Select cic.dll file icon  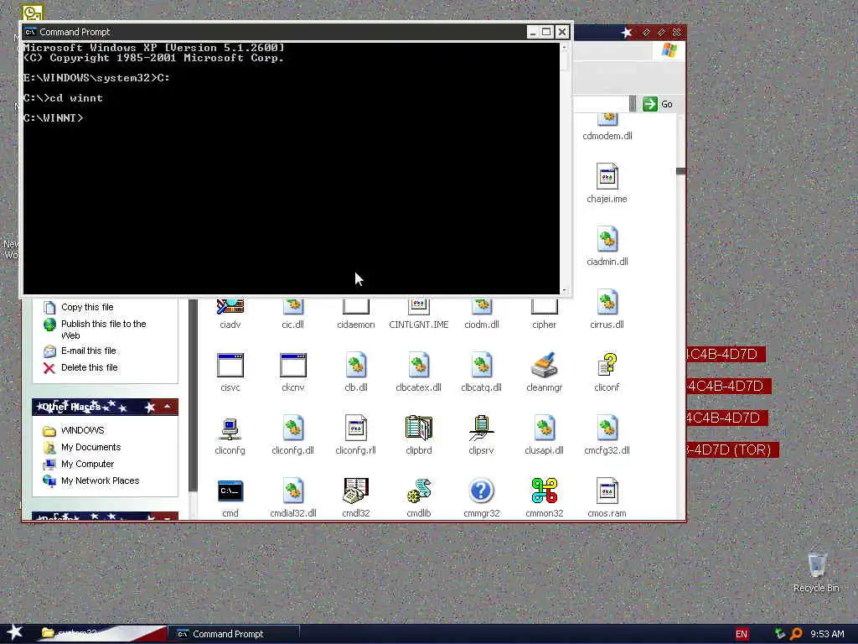[292, 308]
